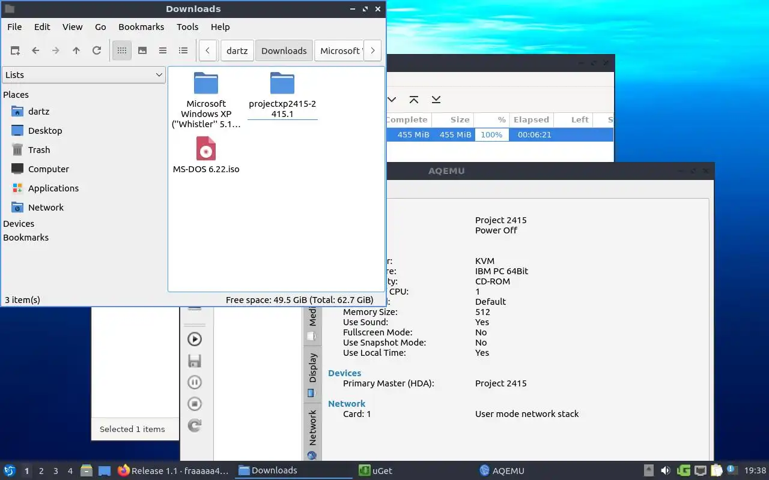Open the Edit menu
The height and width of the screenshot is (480, 769).
(42, 27)
